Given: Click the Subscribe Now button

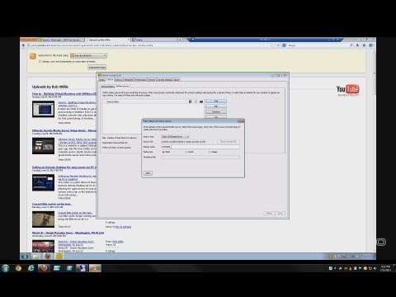Looking at the screenshot, I should [x=97, y=67].
